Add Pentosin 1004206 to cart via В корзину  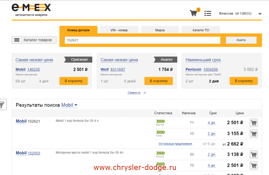tap(243, 81)
